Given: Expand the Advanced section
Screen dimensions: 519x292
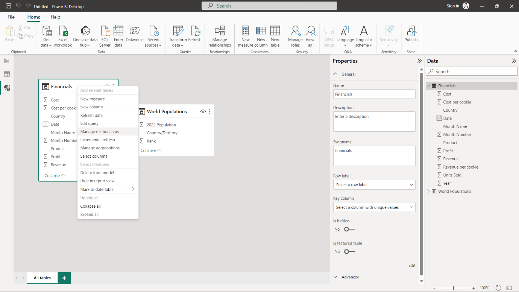Looking at the screenshot, I should pos(335,277).
